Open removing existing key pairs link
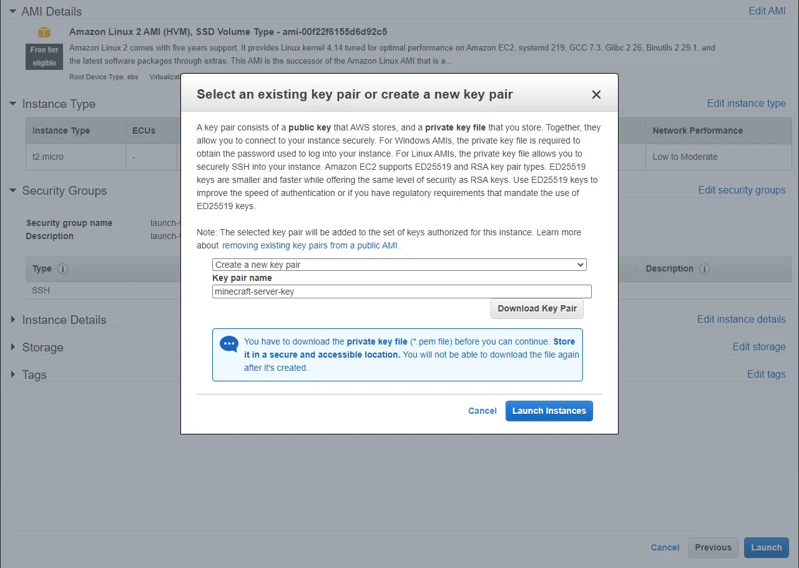Image resolution: width=799 pixels, height=568 pixels. click(x=310, y=245)
